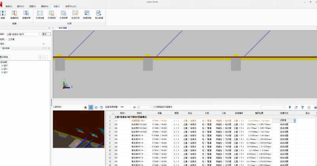Click the list view icon in results toolbar

click(309, 107)
